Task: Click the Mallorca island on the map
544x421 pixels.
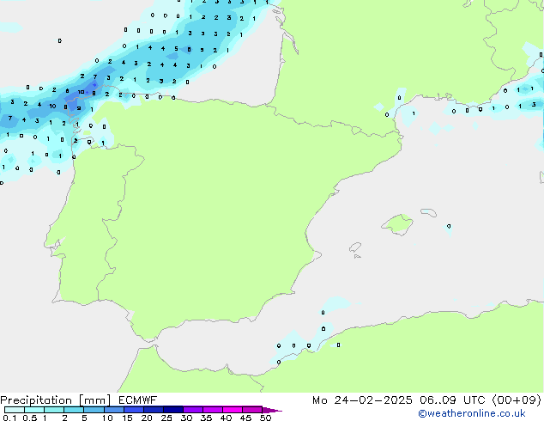Action: [398, 225]
